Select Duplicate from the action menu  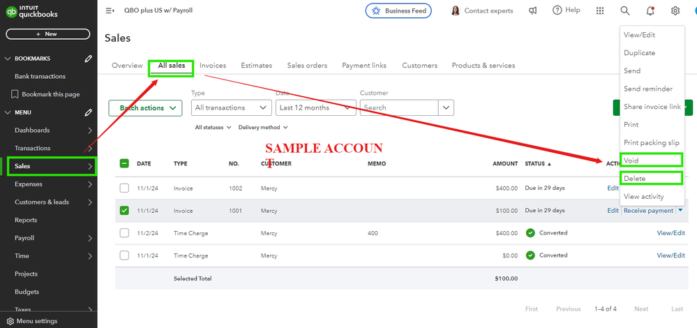pyautogui.click(x=639, y=53)
